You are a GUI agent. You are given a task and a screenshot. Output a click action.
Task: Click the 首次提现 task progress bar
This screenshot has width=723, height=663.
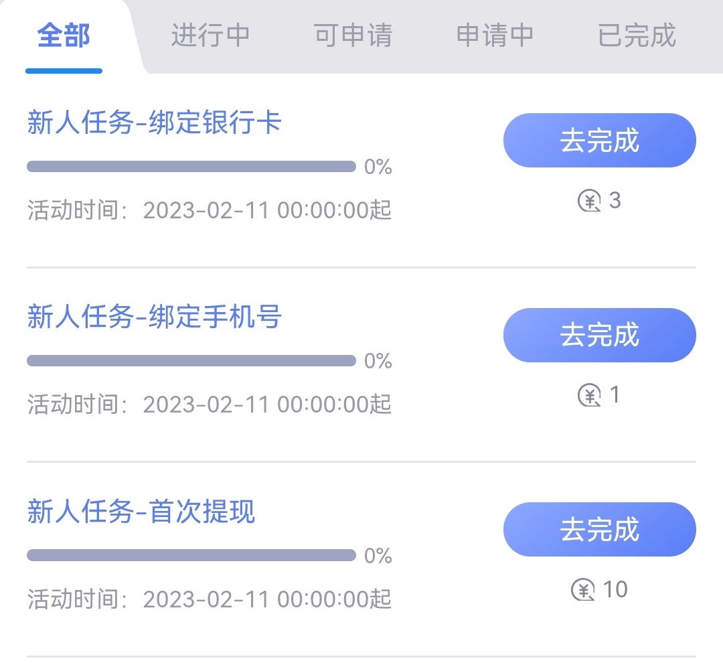(191, 555)
